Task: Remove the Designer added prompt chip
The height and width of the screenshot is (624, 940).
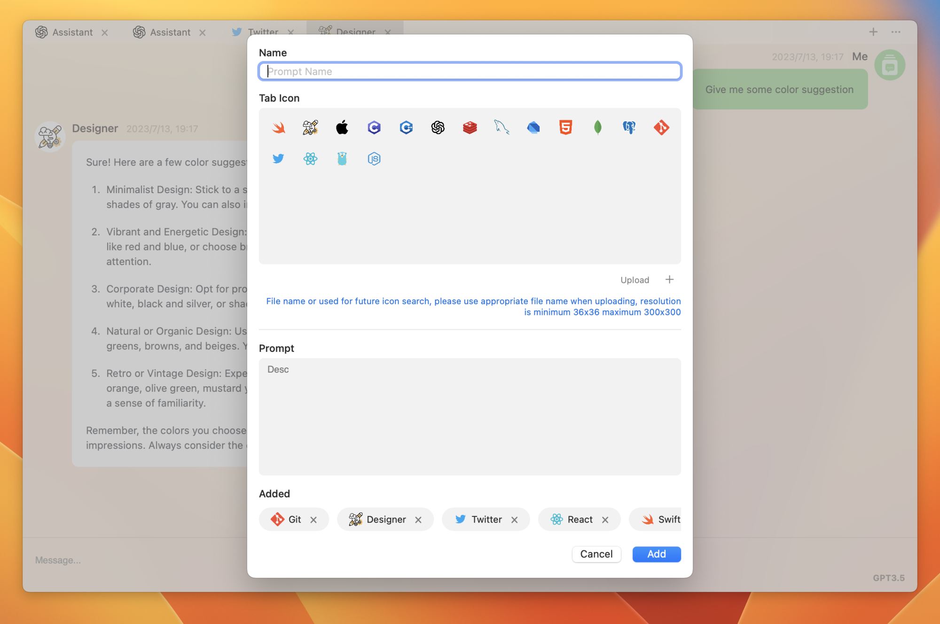Action: coord(418,520)
